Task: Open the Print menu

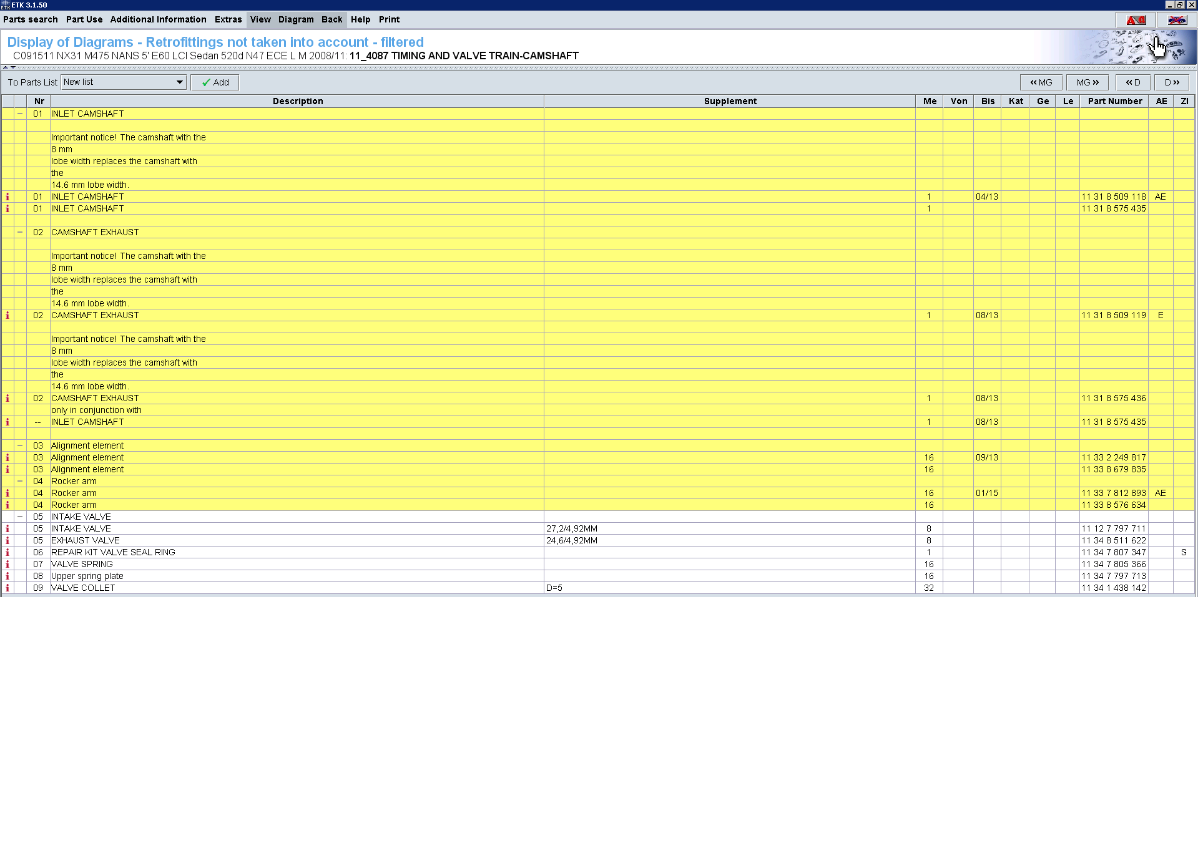Action: [x=389, y=19]
